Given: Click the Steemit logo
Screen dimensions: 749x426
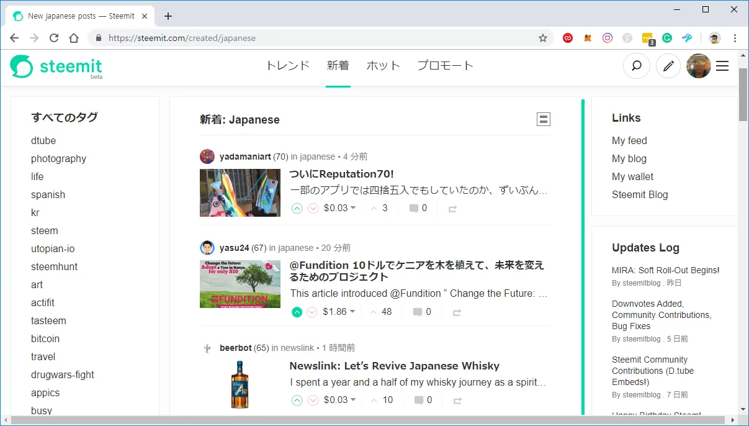Looking at the screenshot, I should click(x=56, y=66).
